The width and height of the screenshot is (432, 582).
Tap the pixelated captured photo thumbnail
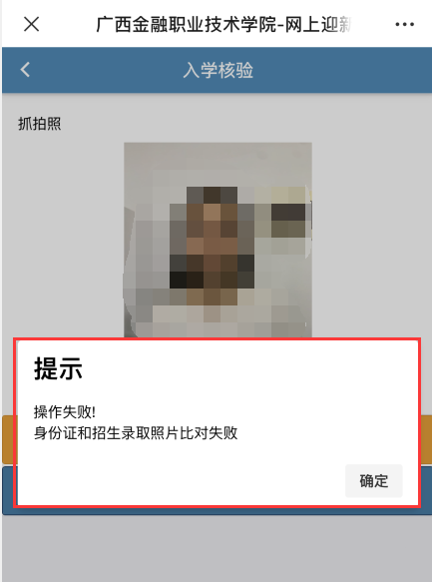tap(217, 241)
